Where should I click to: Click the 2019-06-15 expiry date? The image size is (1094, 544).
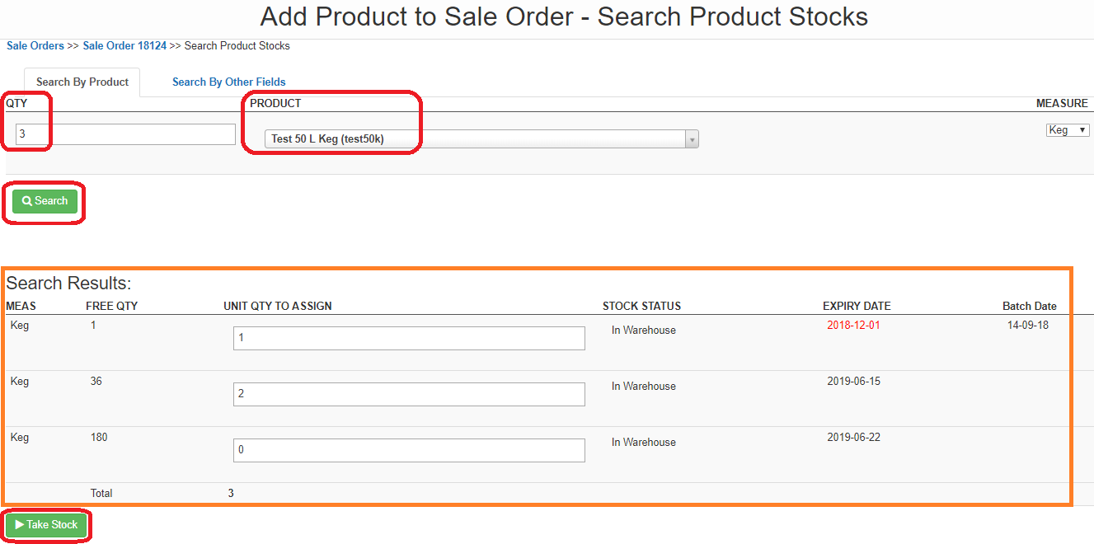coord(853,382)
